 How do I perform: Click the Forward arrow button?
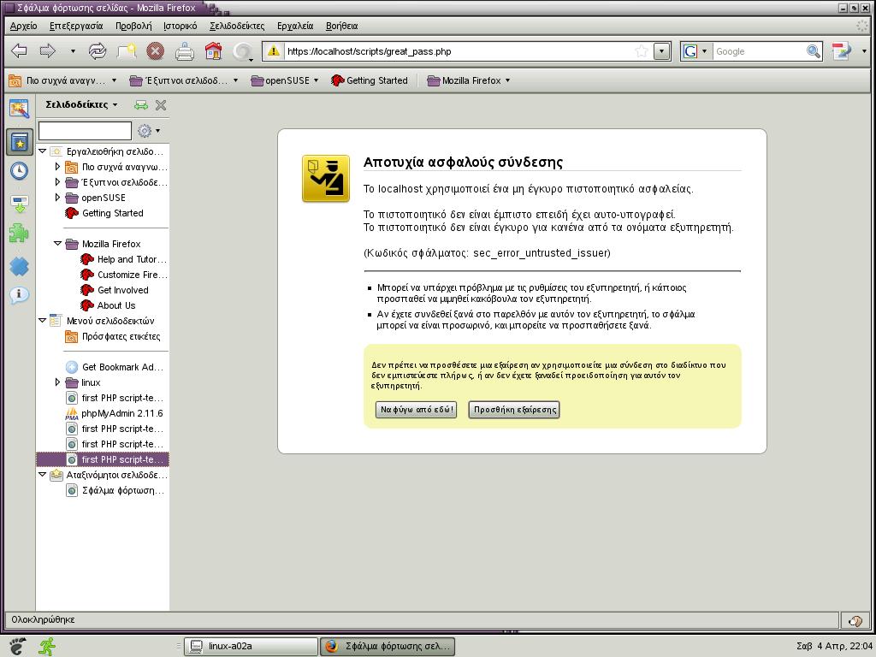pos(48,51)
